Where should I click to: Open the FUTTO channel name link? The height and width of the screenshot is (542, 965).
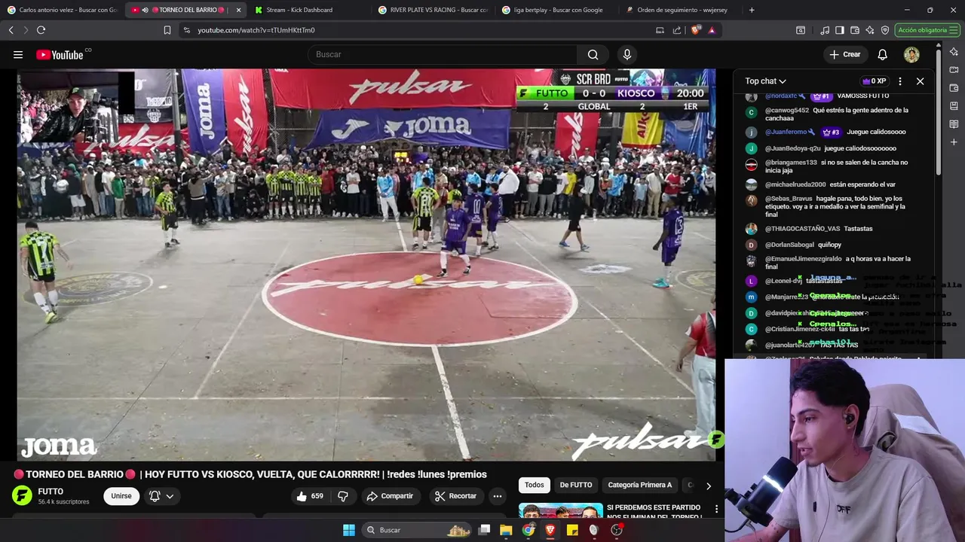click(51, 491)
